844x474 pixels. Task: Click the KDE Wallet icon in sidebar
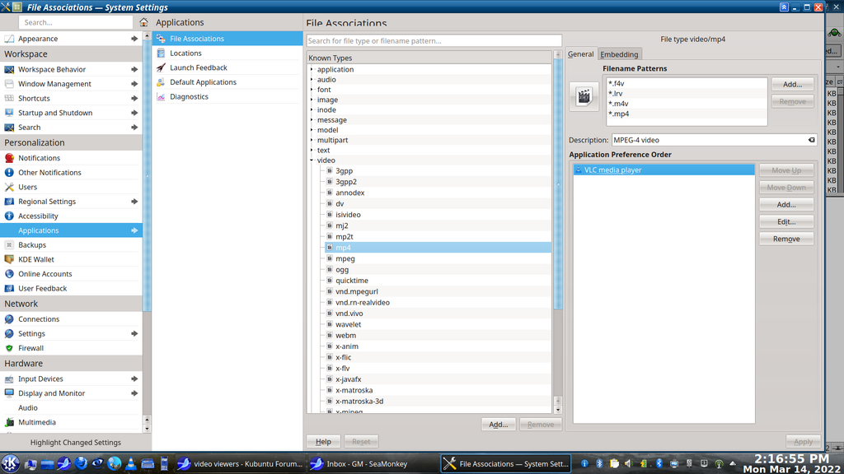(9, 259)
